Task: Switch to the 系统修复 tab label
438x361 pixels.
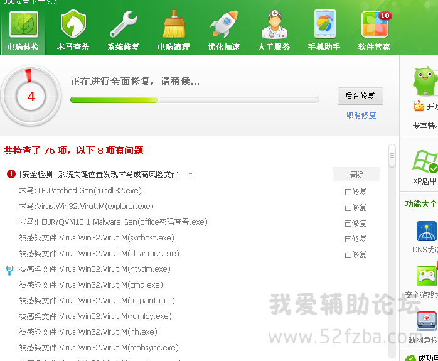Action: point(124,46)
